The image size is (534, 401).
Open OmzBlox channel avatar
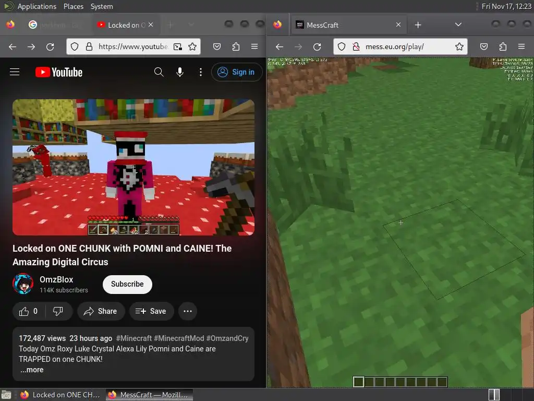pyautogui.click(x=23, y=284)
